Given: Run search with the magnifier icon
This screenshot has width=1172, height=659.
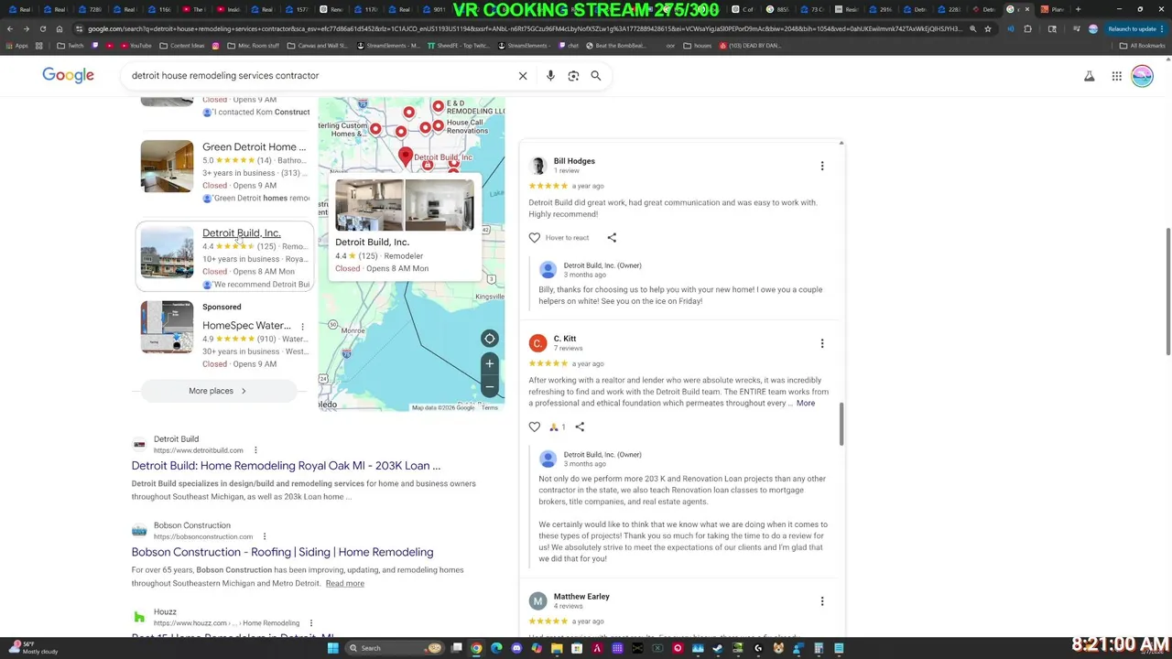Looking at the screenshot, I should 596,76.
